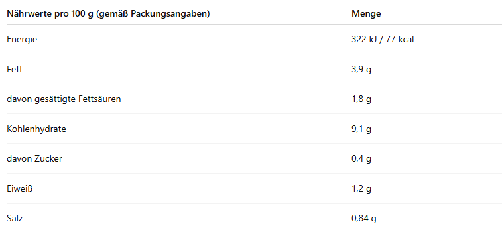Image resolution: width=502 pixels, height=240 pixels.
Task: Select the Kohlenhydrate value '9,1 g'
Action: coord(361,129)
